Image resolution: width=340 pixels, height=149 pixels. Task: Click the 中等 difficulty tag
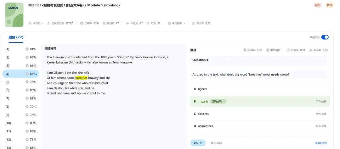pyautogui.click(x=329, y=5)
